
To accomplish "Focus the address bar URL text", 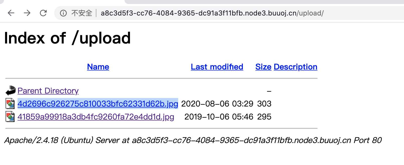I will coord(212,13).
